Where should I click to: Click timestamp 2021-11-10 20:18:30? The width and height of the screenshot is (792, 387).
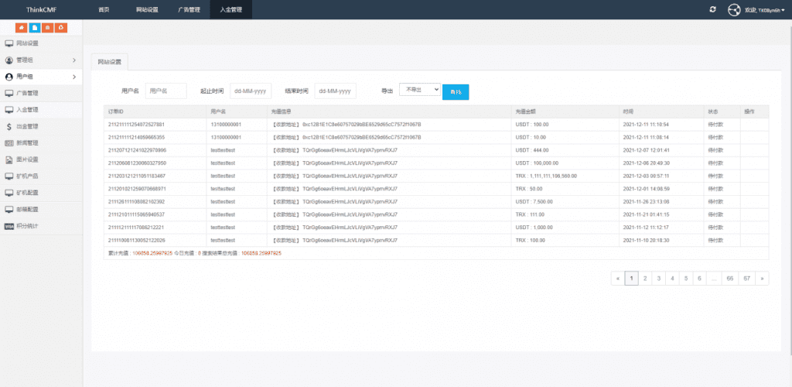[646, 240]
